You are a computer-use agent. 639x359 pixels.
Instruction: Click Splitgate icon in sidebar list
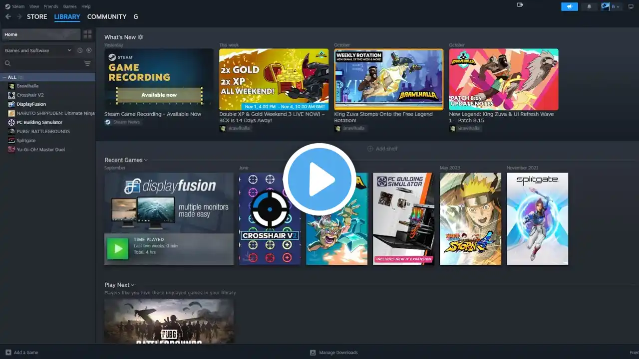point(11,141)
